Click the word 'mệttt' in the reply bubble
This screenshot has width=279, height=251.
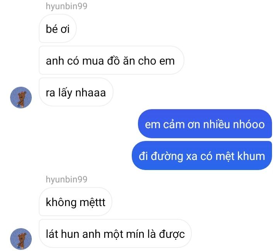tap(92, 203)
